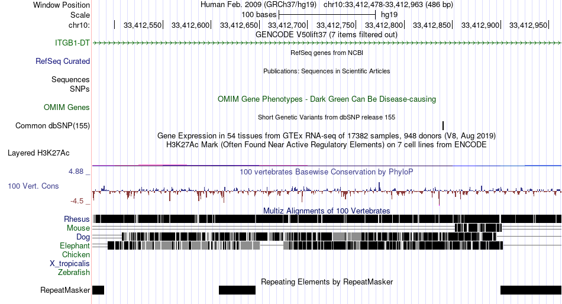This screenshot has width=562, height=304.
Task: Select the Dog alignment label
Action: 83,237
